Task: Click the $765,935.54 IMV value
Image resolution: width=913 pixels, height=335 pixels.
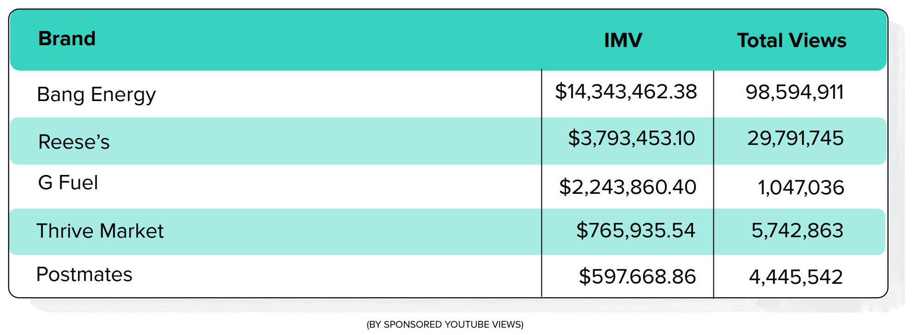Action: (x=636, y=230)
